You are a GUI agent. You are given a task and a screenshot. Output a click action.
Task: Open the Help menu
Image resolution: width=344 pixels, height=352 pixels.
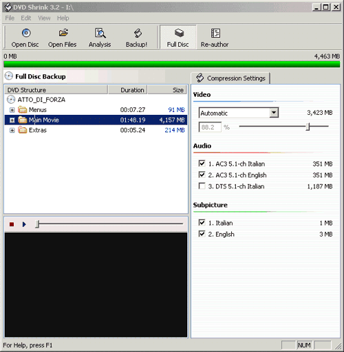coord(63,18)
